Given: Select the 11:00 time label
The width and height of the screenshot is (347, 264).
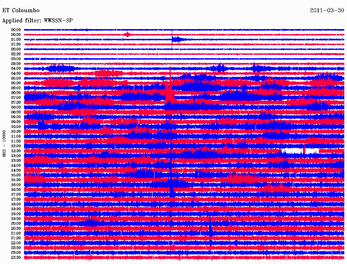Looking at the screenshot, I should coord(16,136).
